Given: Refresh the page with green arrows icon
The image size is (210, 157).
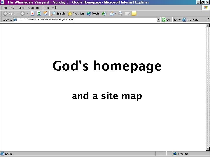Looking at the screenshot, I should (39, 13).
